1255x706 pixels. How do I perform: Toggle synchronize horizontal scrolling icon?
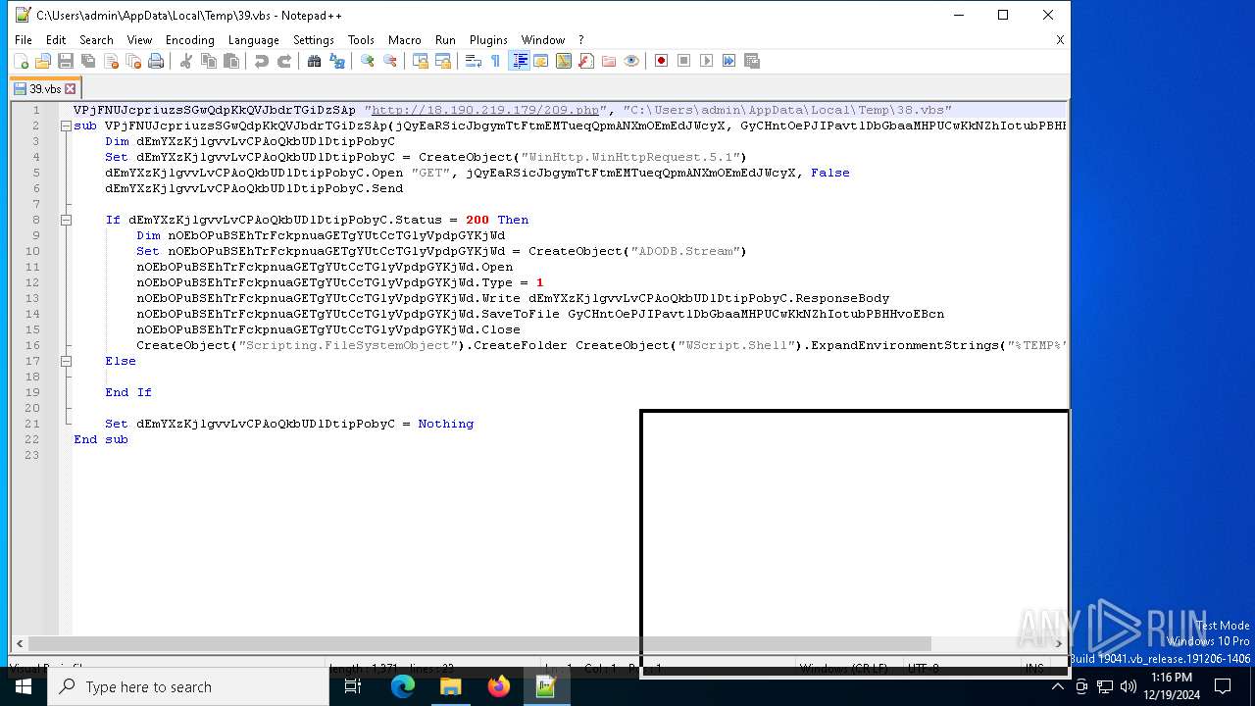442,61
